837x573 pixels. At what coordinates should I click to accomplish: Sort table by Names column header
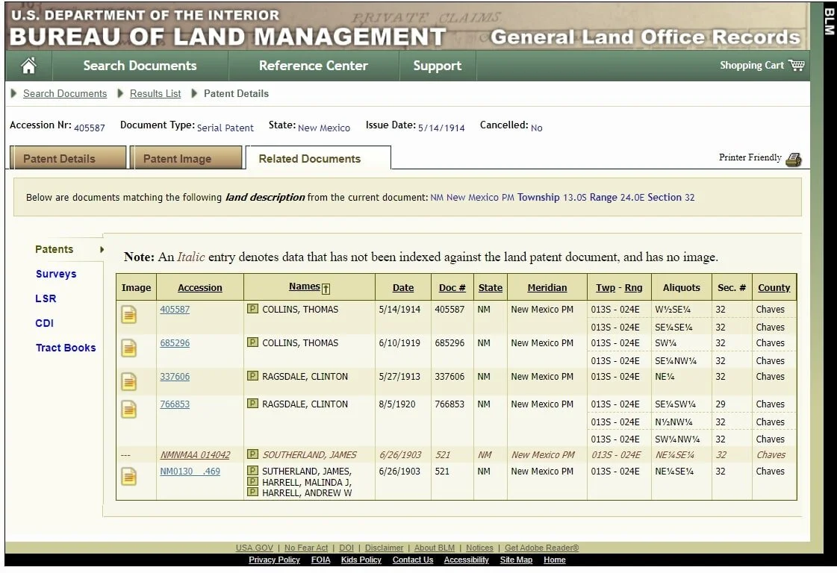click(x=305, y=286)
